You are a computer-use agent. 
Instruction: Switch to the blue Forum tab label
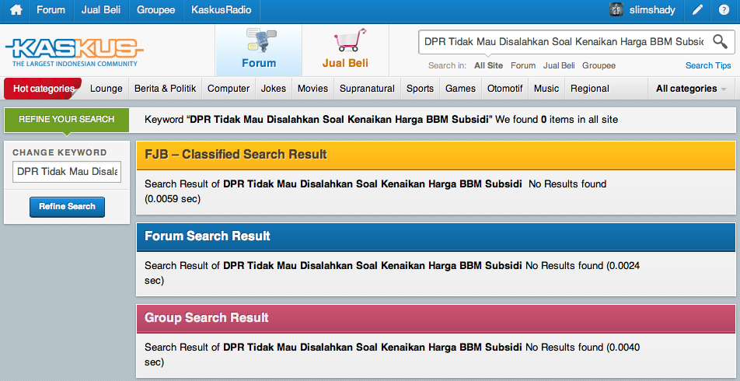(259, 63)
